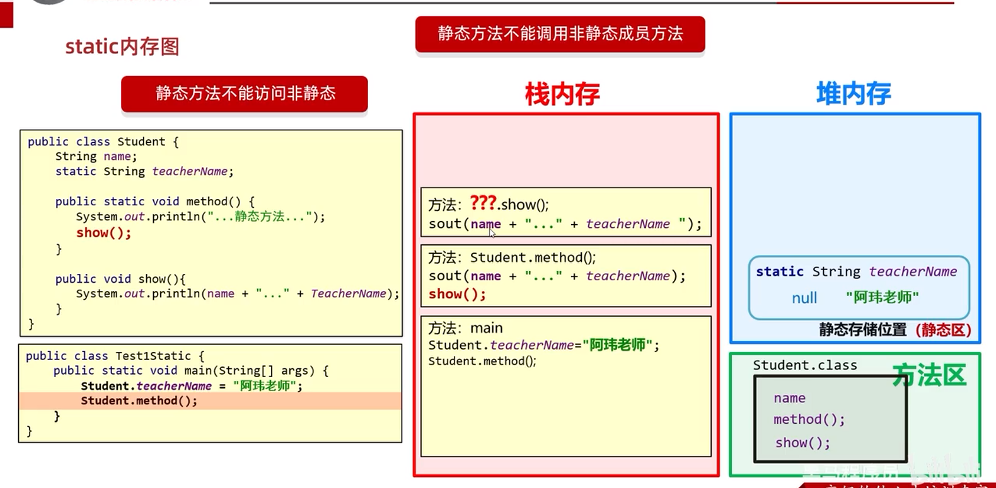The image size is (996, 488).
Task: Click the println line with ...静态方法...
Action: [x=200, y=217]
